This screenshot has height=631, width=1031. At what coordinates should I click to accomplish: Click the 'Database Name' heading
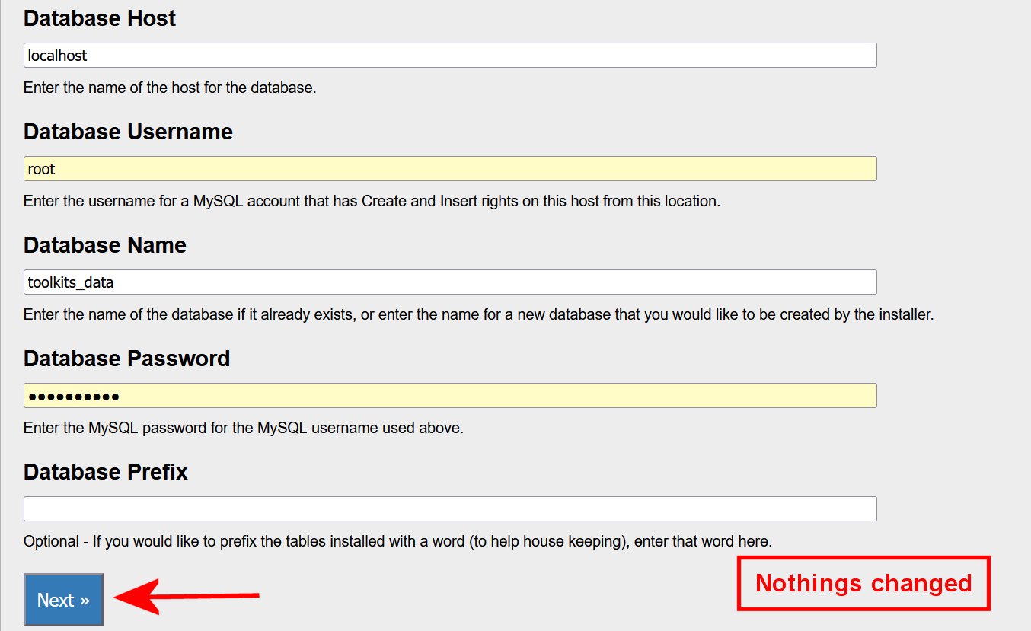[105, 245]
